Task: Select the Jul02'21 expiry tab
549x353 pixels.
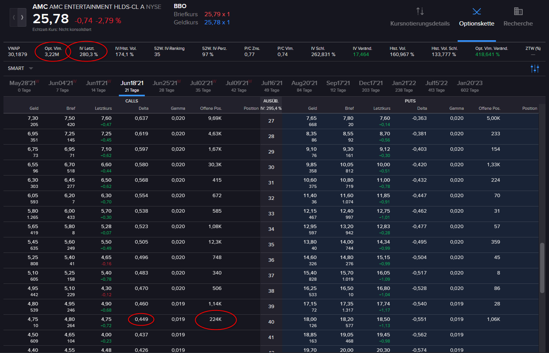Action: coord(203,86)
